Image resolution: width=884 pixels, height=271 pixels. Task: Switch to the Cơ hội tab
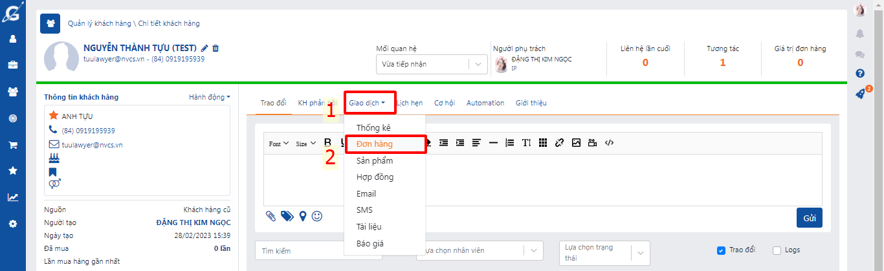pyautogui.click(x=445, y=103)
